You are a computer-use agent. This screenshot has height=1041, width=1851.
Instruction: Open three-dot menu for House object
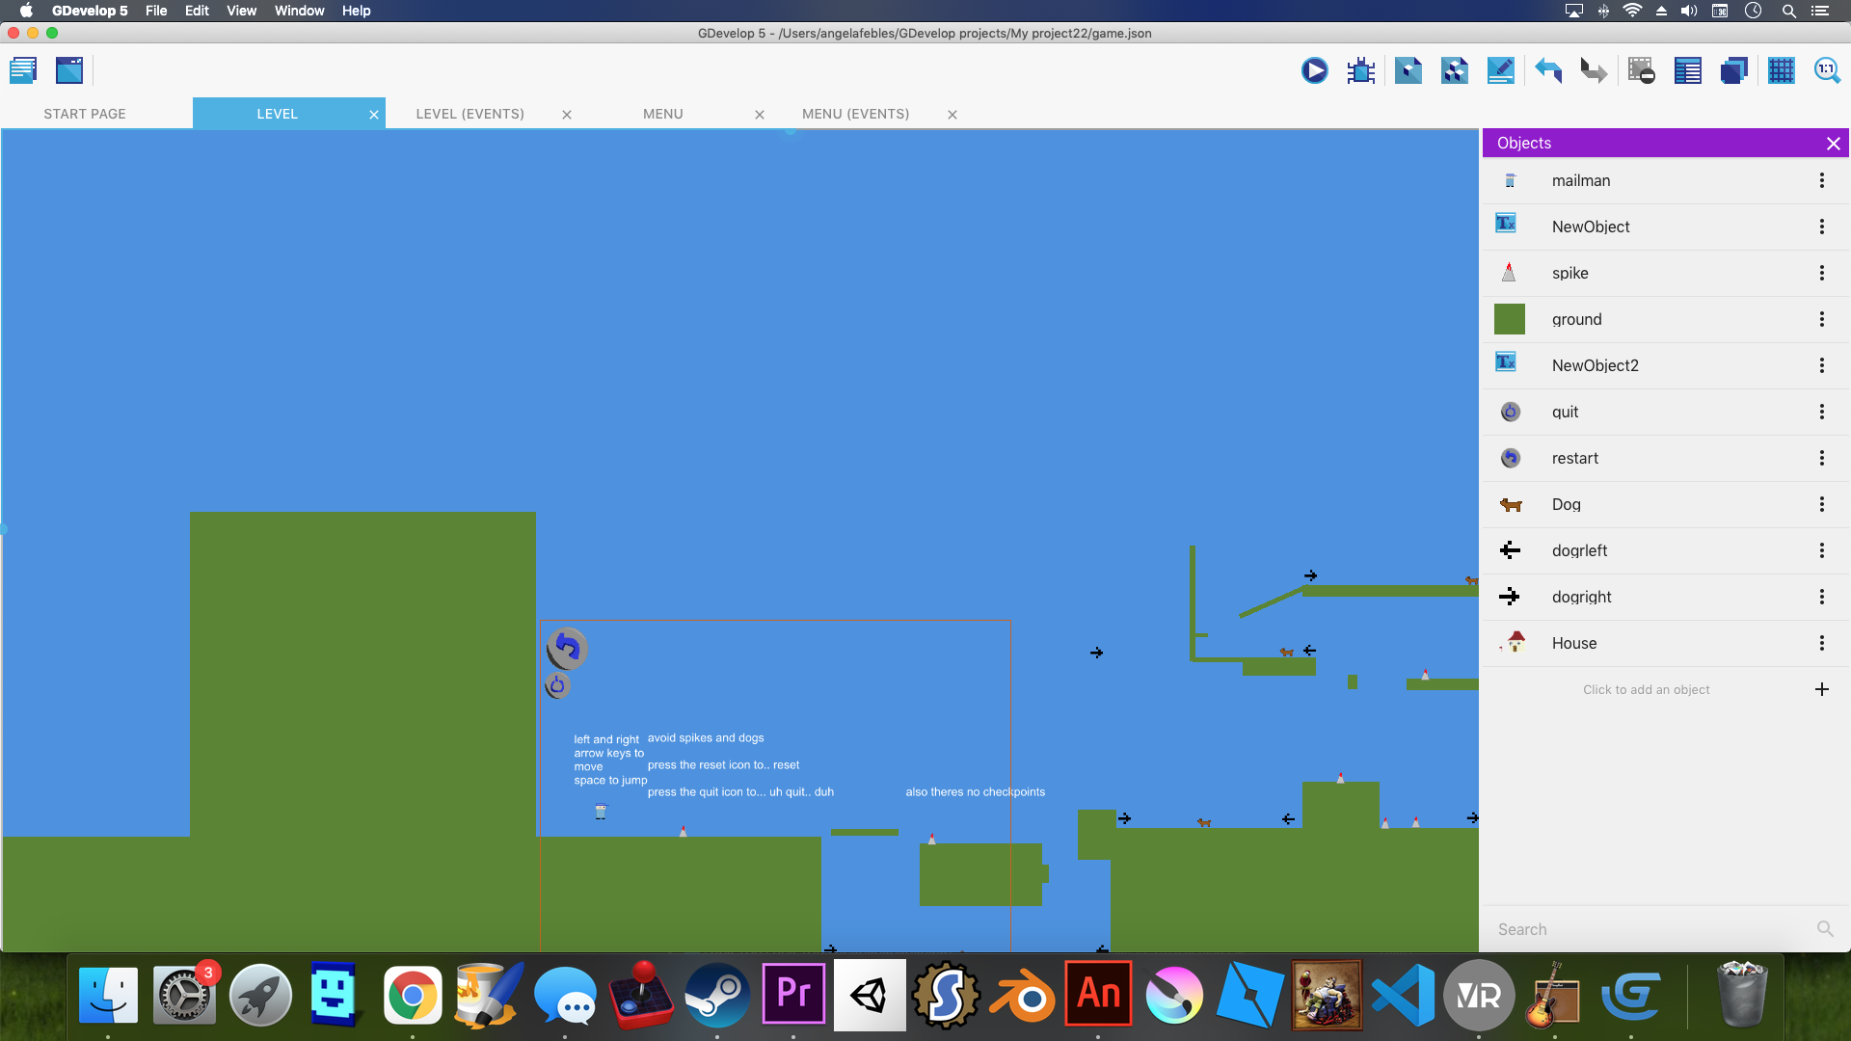[1821, 643]
